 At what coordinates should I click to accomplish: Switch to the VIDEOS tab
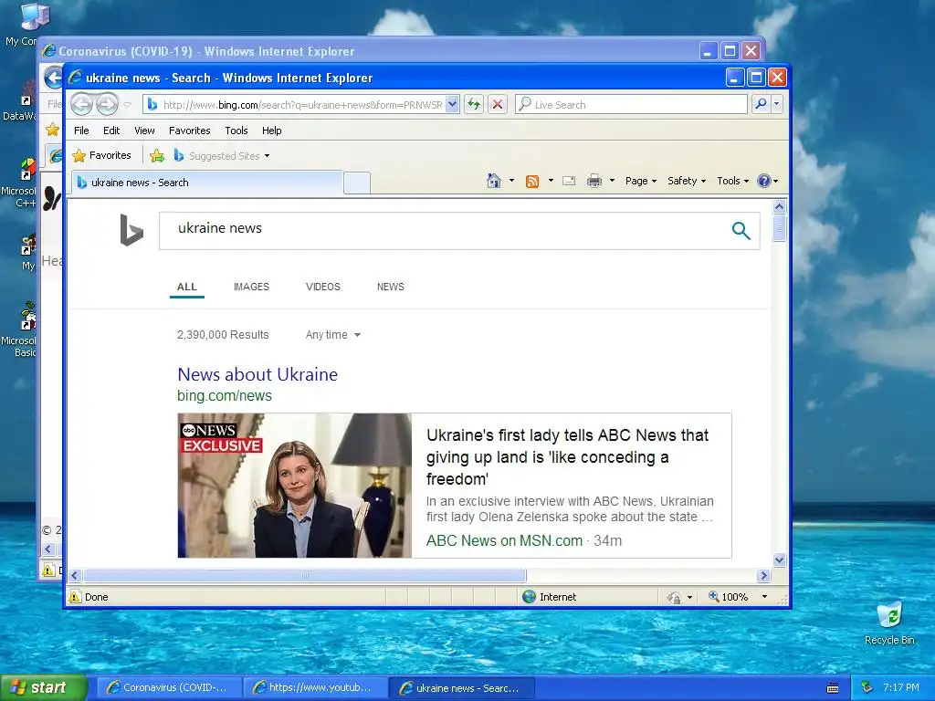pyautogui.click(x=322, y=287)
